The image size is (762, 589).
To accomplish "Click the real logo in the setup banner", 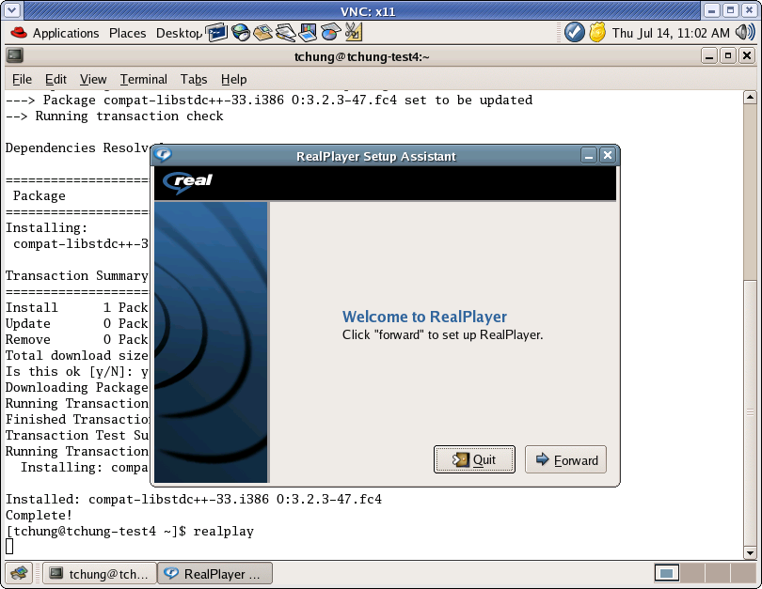I will (x=187, y=182).
